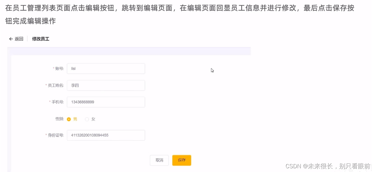Click the back arrow icon next to 返回
This screenshot has height=172, width=375.
tap(11, 39)
